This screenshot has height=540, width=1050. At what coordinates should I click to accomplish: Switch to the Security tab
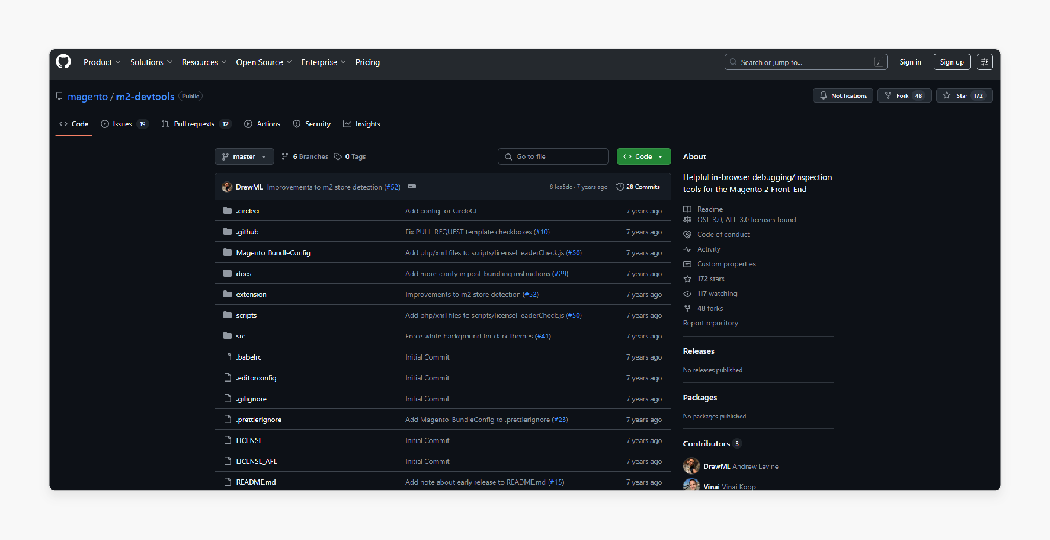point(312,124)
